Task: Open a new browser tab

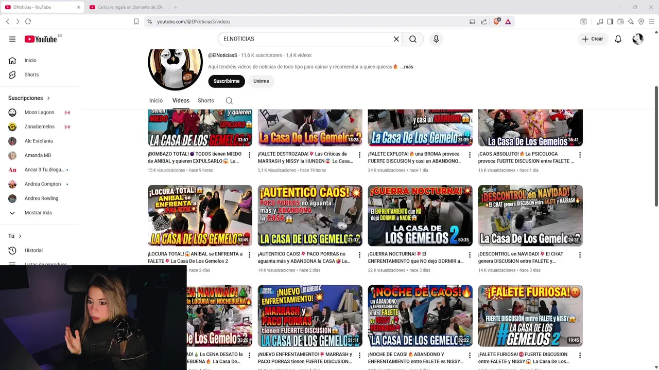Action: [176, 7]
